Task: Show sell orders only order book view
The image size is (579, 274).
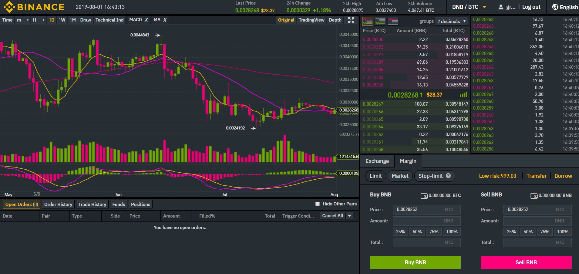Action: pyautogui.click(x=393, y=21)
